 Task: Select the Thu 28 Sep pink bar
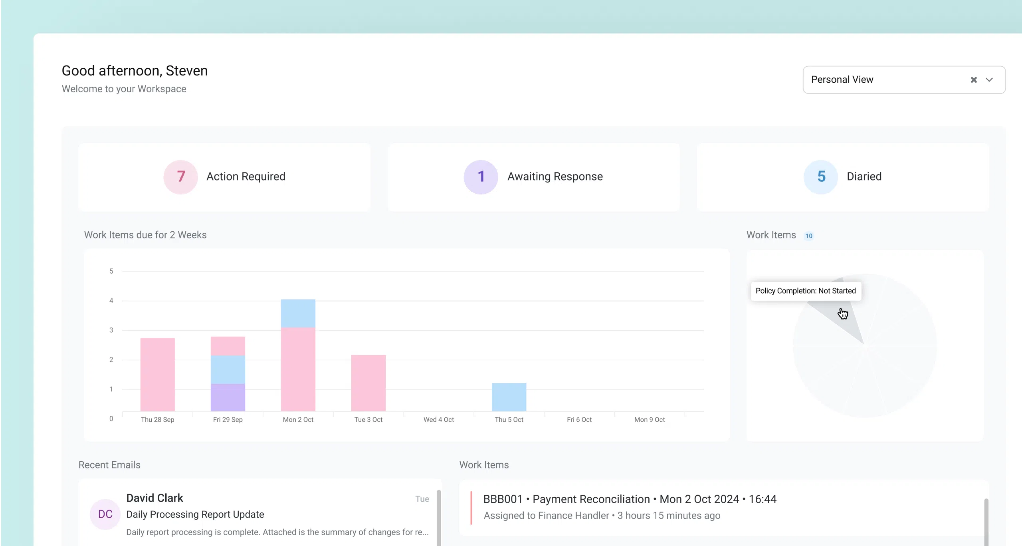(x=157, y=374)
